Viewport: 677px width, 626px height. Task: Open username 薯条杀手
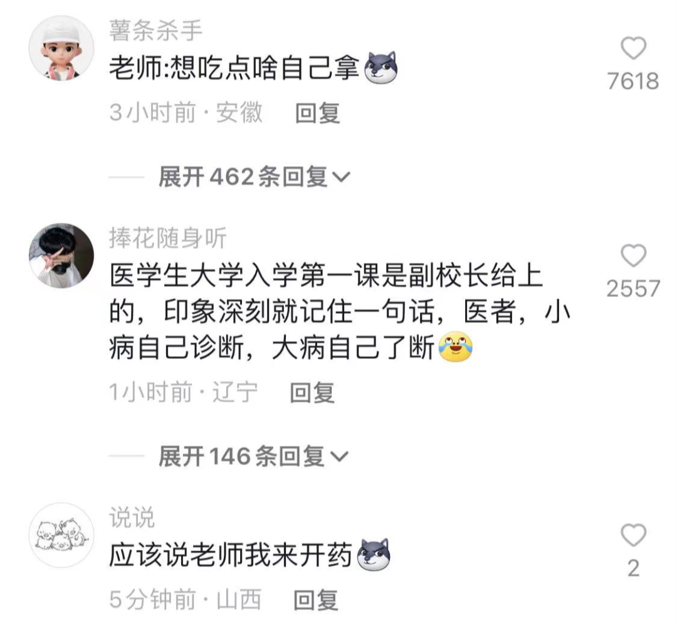(156, 31)
